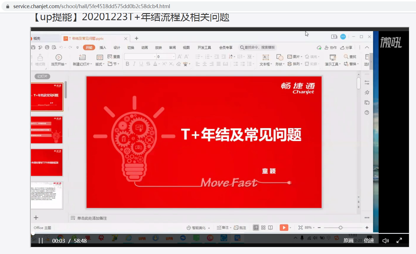Image resolution: width=416 pixels, height=254 pixels.
Task: Open the 替换 replace dropdown
Action: [x=351, y=64]
